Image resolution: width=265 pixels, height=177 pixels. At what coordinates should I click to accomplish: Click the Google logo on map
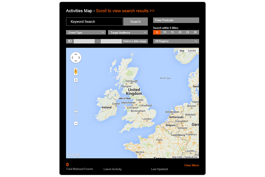(x=74, y=155)
